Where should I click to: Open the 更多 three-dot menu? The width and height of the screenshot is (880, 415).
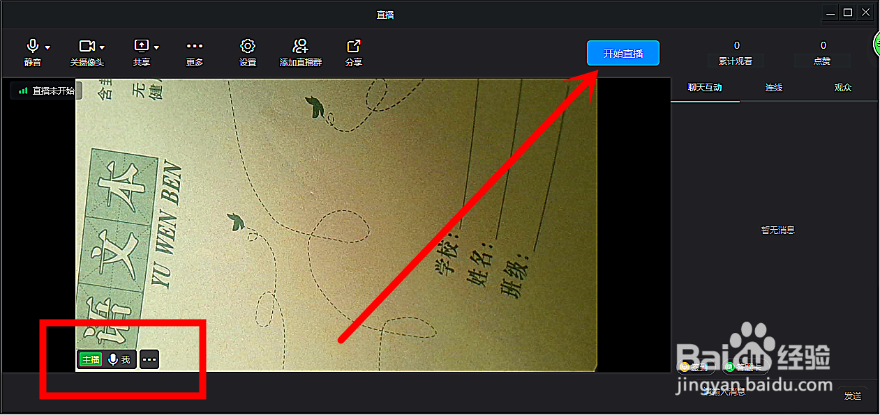pos(195,46)
